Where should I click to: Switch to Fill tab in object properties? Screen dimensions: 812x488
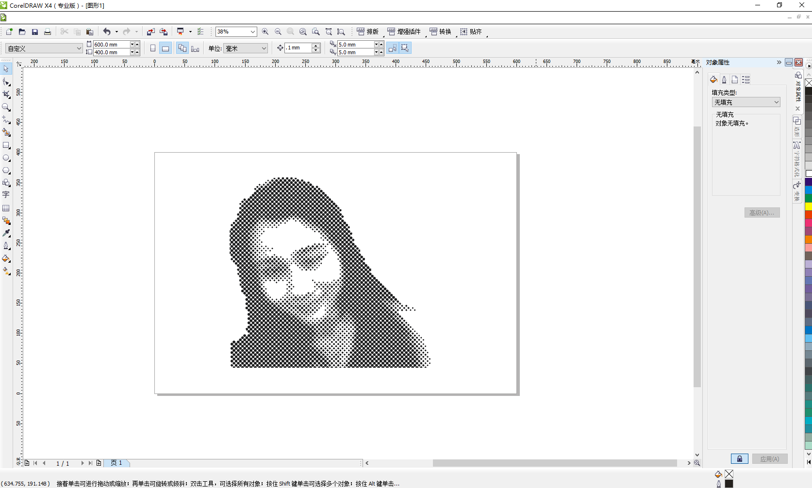point(713,79)
